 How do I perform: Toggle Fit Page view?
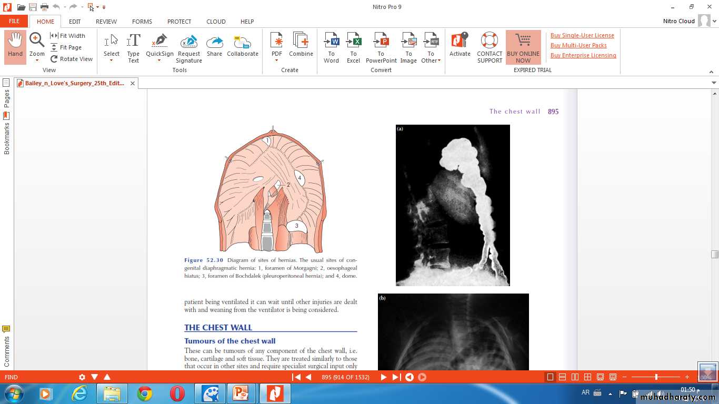66,47
